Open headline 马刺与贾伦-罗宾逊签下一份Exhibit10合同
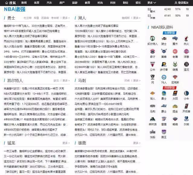The image size is (193, 175). [x=98, y=104]
